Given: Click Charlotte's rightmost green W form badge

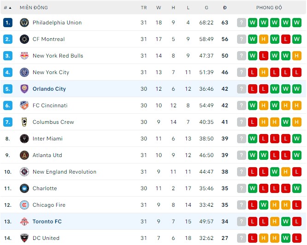Looking at the screenshot, I should click(x=297, y=188).
